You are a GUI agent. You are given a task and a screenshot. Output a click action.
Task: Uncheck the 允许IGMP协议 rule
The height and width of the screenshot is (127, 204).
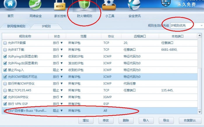click(5, 97)
